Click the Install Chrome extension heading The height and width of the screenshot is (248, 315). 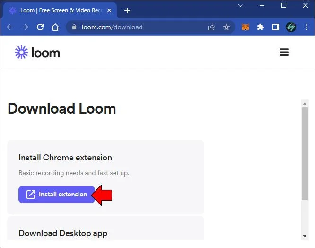65,158
